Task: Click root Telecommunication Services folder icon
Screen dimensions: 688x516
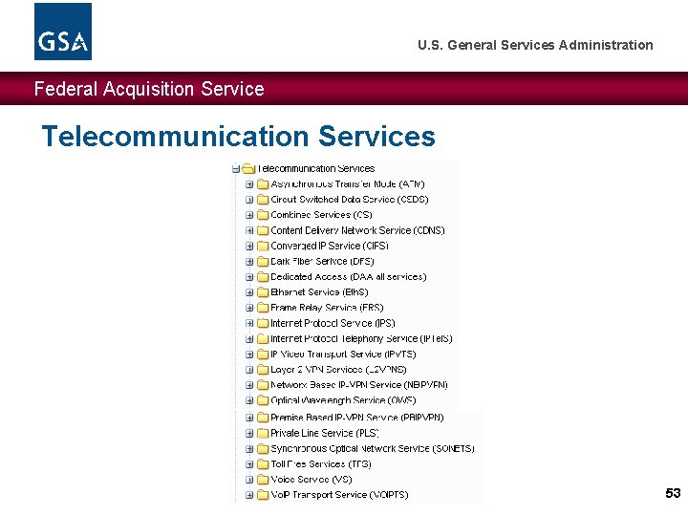Action: tap(248, 169)
